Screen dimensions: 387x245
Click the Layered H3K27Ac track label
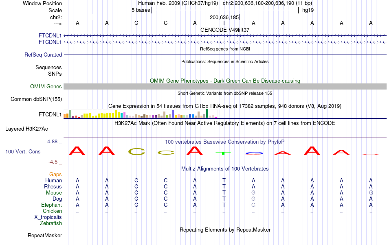click(26, 129)
